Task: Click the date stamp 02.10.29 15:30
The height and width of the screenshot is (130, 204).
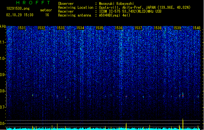Action: [x=20, y=15]
